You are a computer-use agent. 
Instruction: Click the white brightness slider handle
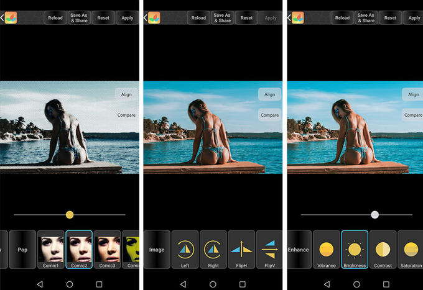click(x=374, y=215)
